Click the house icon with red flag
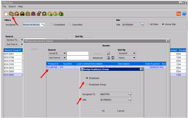Viewport: 188px width, 118px height. pyautogui.click(x=39, y=14)
